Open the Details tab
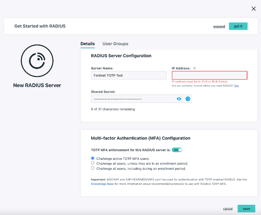Image resolution: width=261 pixels, height=215 pixels. coord(88,44)
